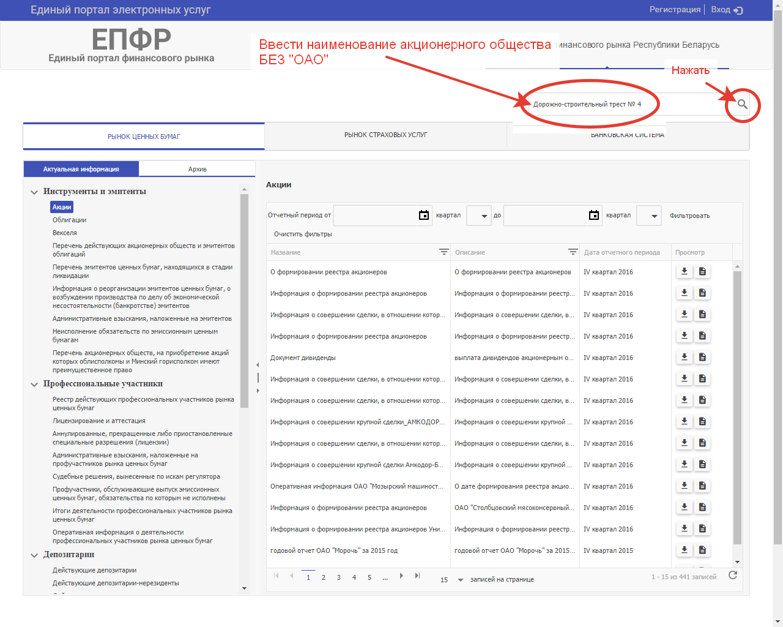
Task: Click the company name search field
Action: click(x=618, y=104)
